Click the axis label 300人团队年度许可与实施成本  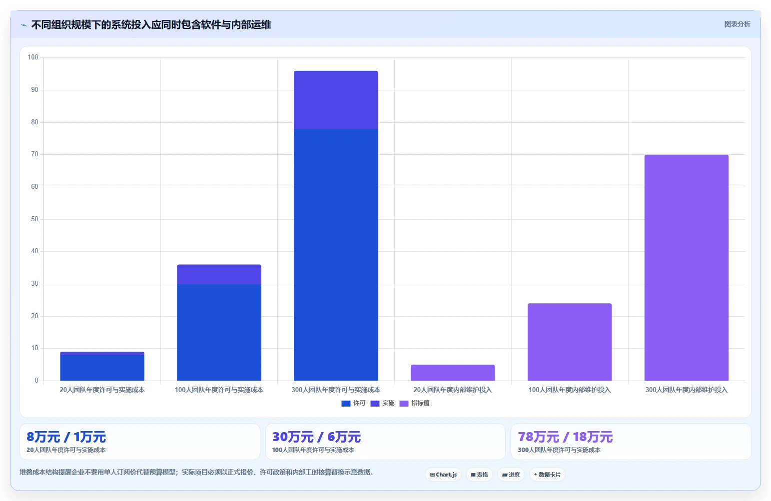(x=336, y=390)
